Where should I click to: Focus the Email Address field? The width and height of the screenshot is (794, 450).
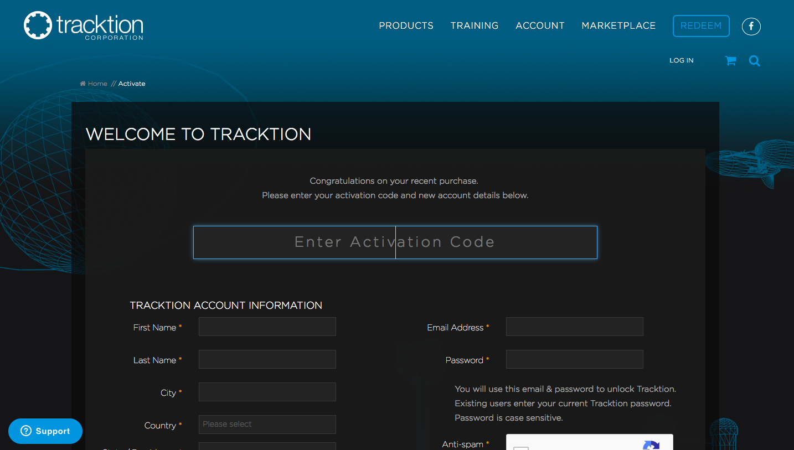point(574,327)
